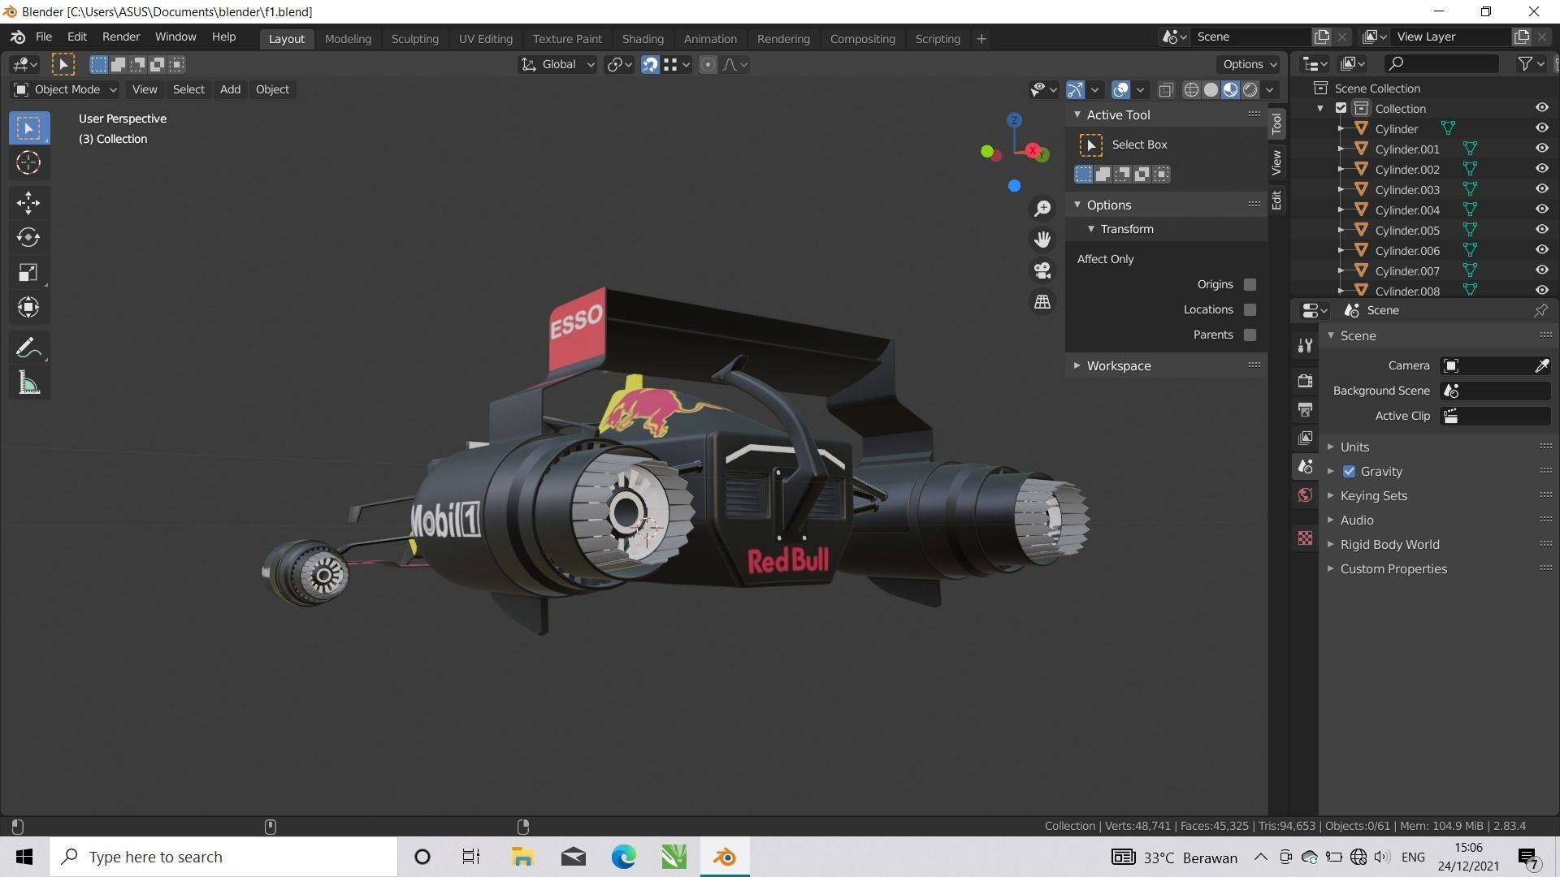Open the Global orientation dropdown

(557, 65)
